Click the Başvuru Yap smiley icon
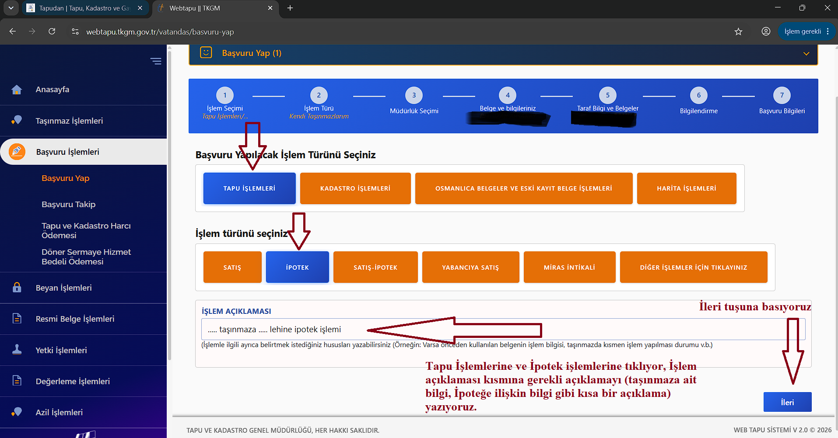Viewport: 838px width, 438px height. pos(206,53)
